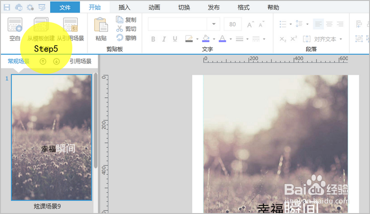
Task: Click the 撤销 undo button
Action: (x=126, y=38)
